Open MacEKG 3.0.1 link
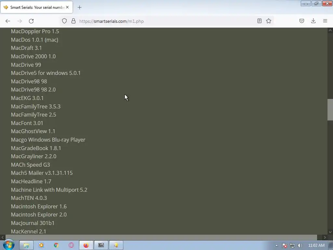Screen dimensions: 333x250 27,98
